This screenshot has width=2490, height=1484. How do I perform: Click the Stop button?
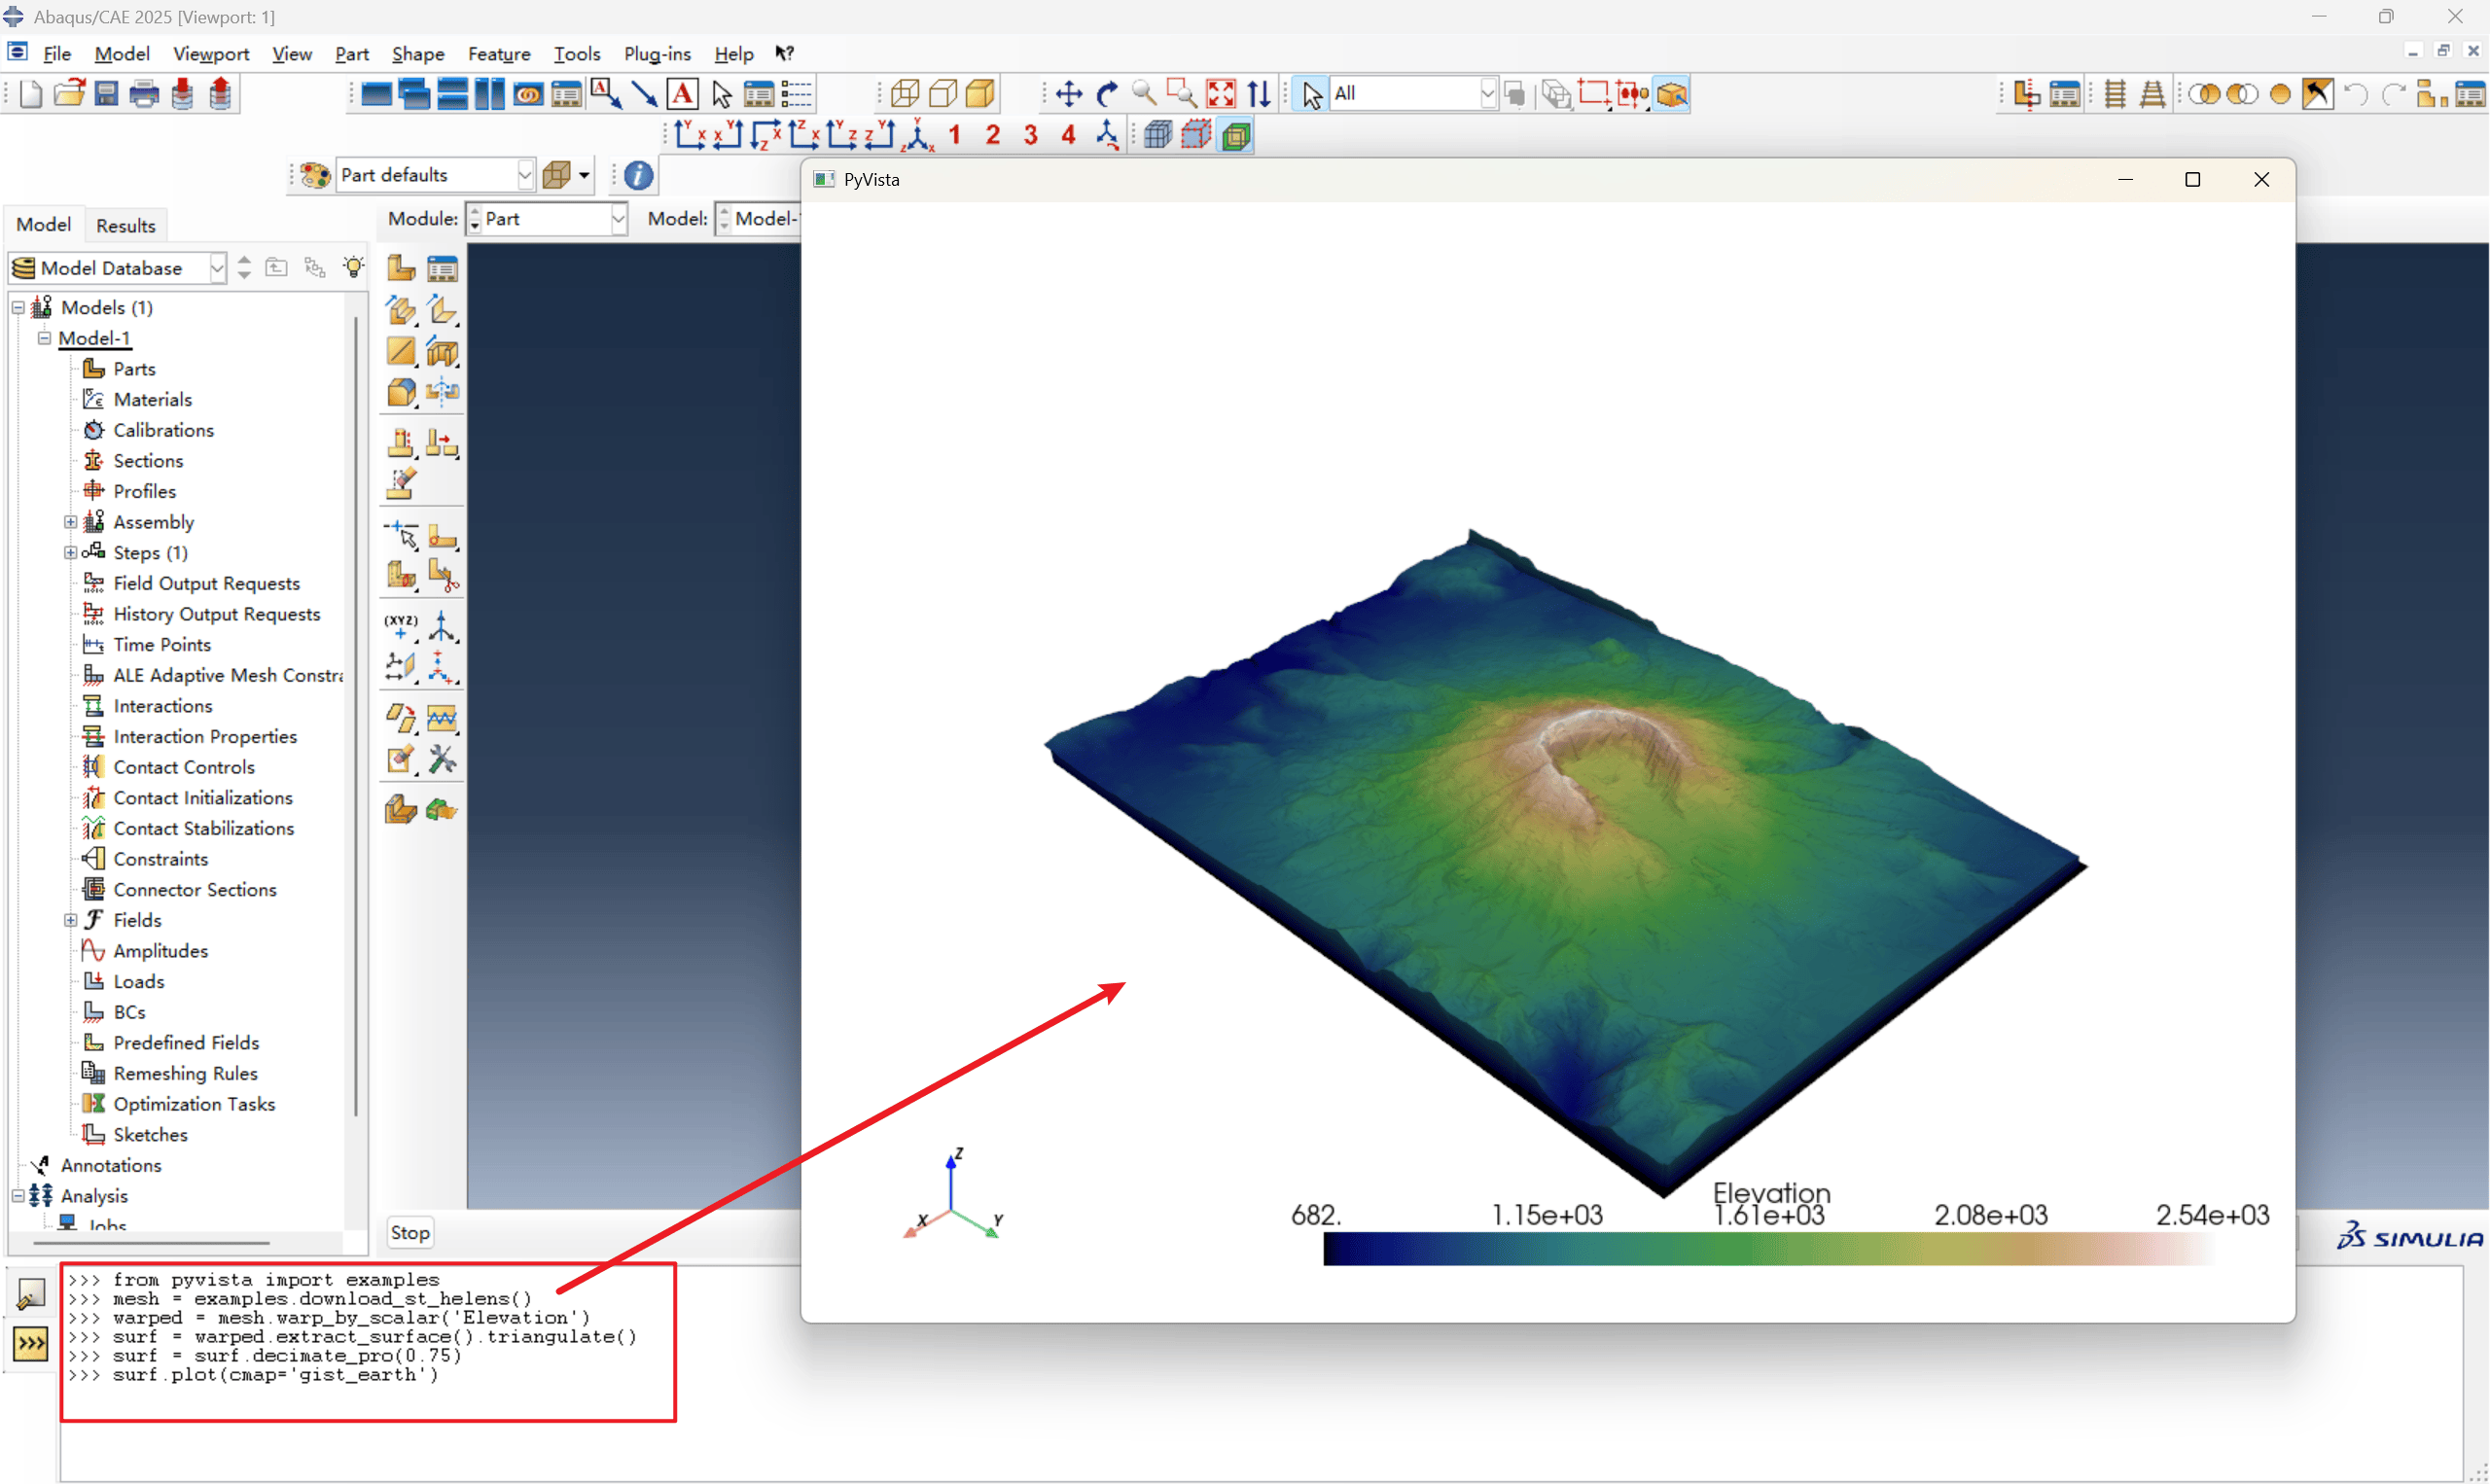(410, 1233)
